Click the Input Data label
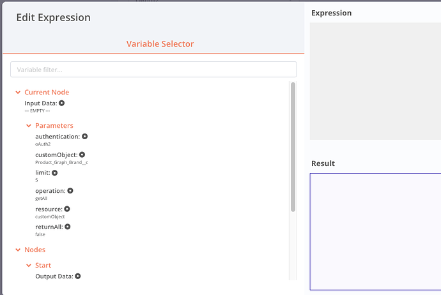 coord(41,103)
